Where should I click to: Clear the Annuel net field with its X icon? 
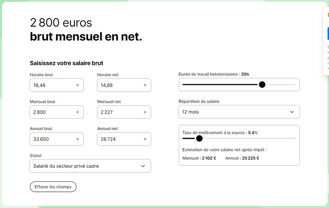click(145, 139)
